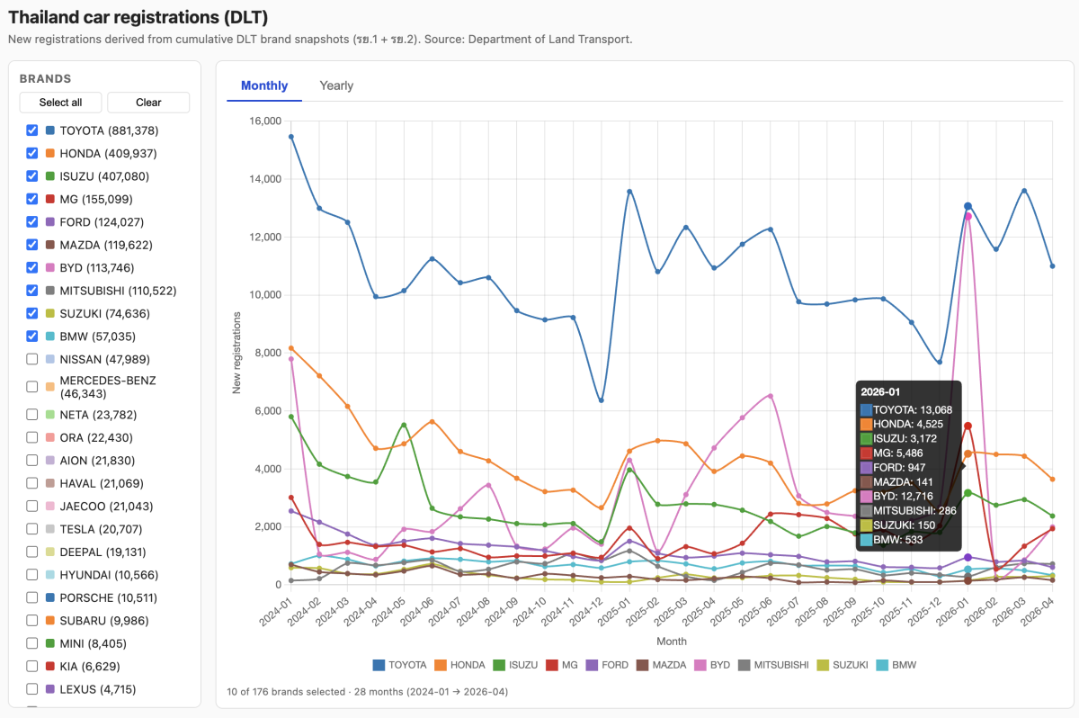The width and height of the screenshot is (1079, 718).
Task: Click the New registrations y-axis title
Action: (x=238, y=353)
